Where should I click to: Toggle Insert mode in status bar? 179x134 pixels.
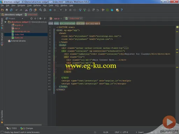[141, 132]
